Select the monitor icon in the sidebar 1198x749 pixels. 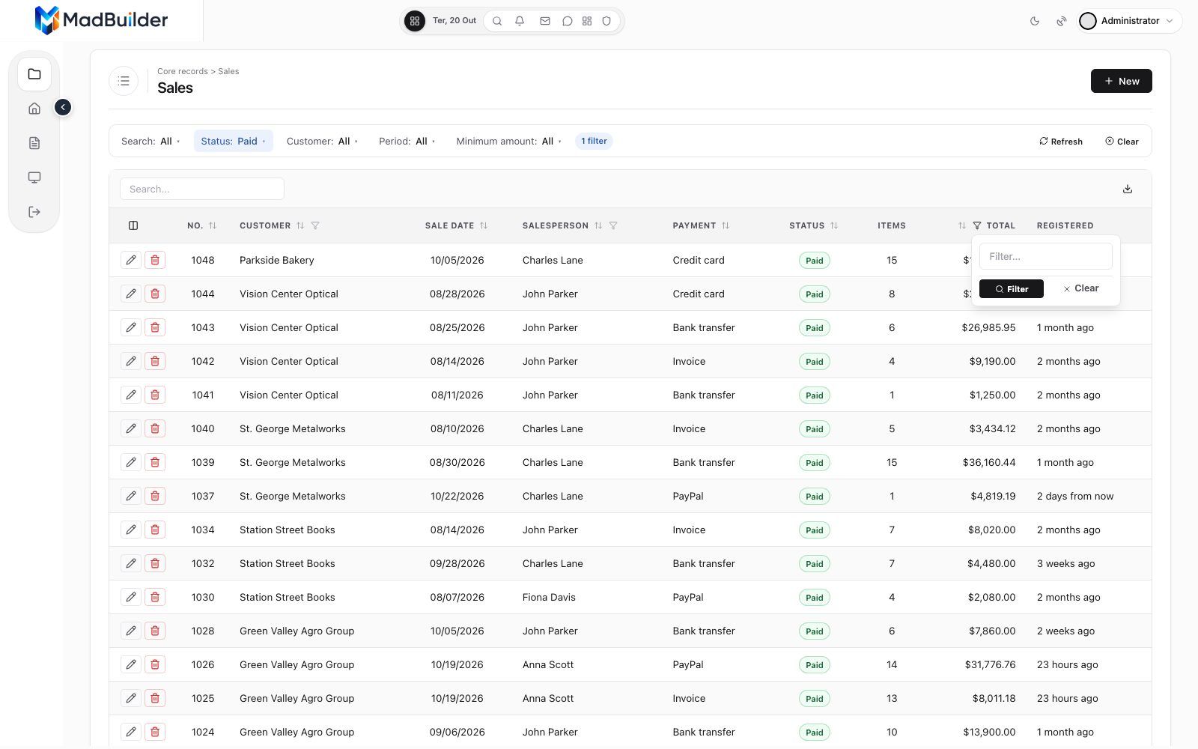click(x=34, y=178)
